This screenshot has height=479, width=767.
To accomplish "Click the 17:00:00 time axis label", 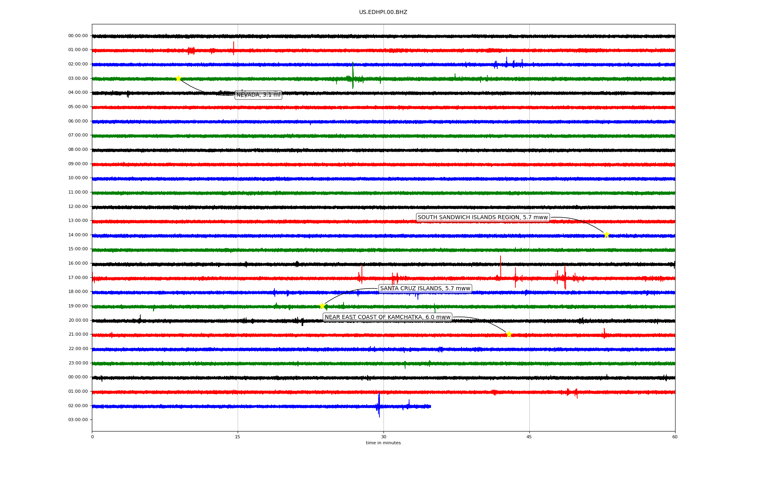I will pyautogui.click(x=78, y=277).
